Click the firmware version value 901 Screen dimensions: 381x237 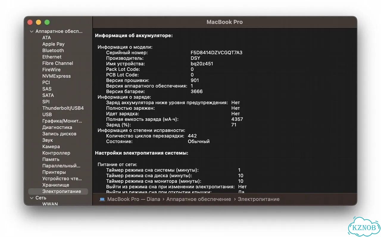pyautogui.click(x=195, y=80)
